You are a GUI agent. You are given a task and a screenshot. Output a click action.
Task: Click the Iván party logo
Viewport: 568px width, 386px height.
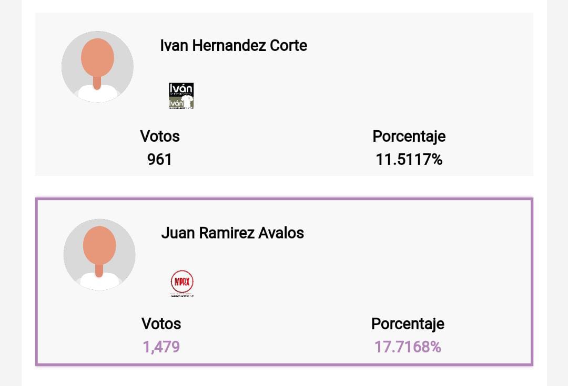(x=181, y=96)
